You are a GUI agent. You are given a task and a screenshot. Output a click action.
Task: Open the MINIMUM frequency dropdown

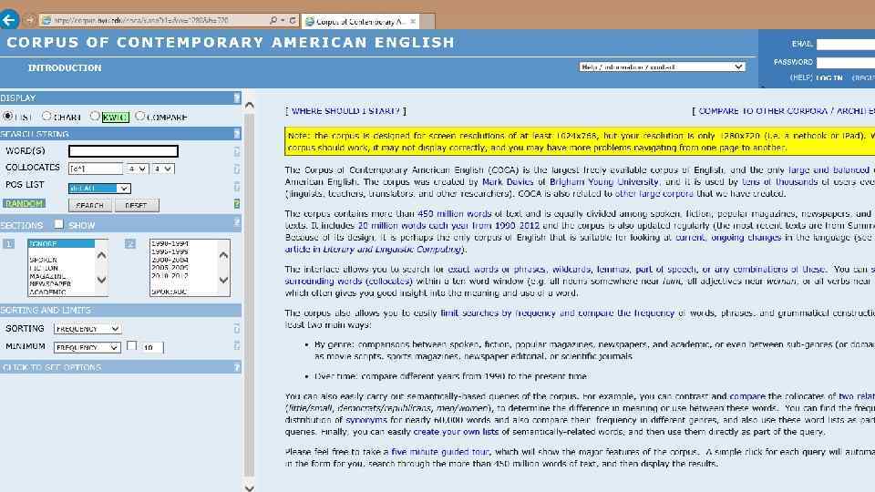87,347
